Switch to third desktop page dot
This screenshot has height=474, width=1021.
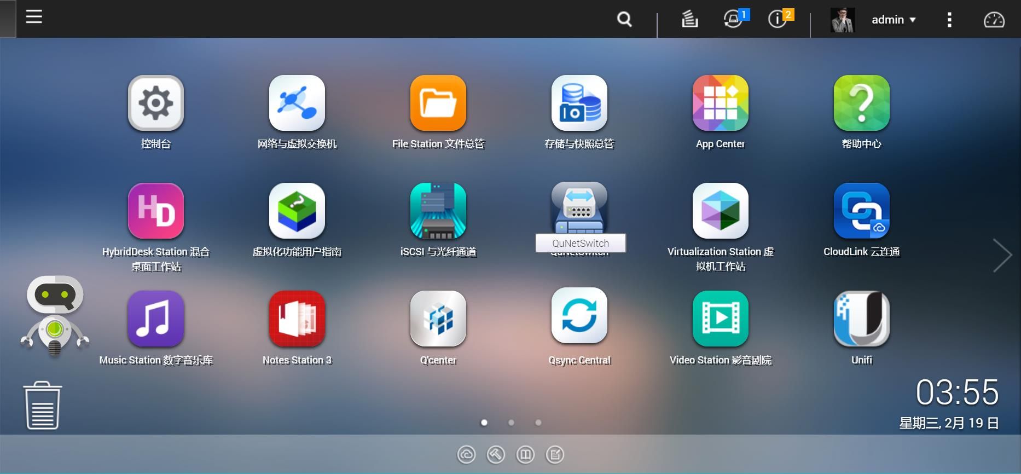coord(538,423)
